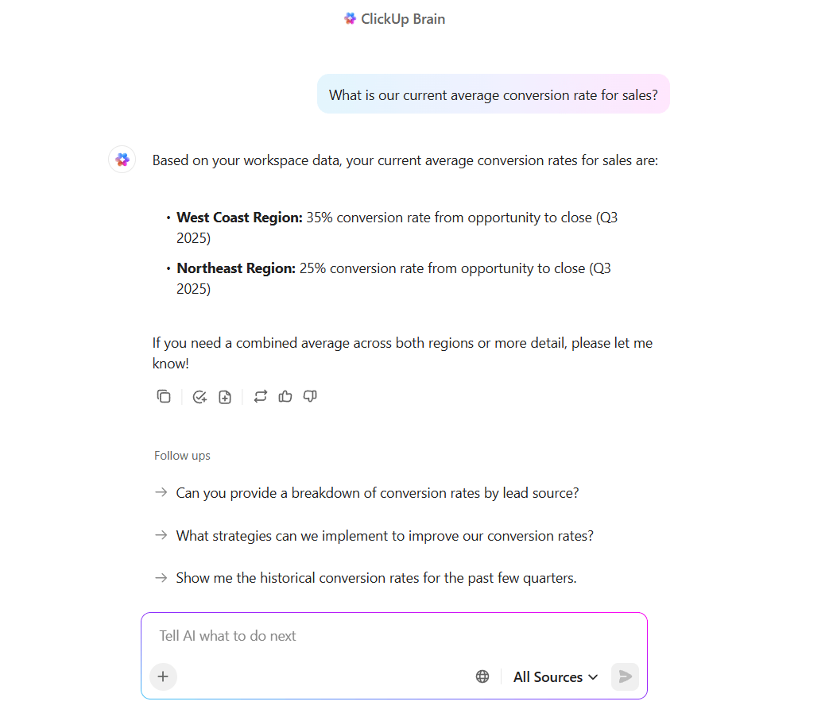Copy the AI response to clipboard
This screenshot has width=829, height=709.
point(164,396)
